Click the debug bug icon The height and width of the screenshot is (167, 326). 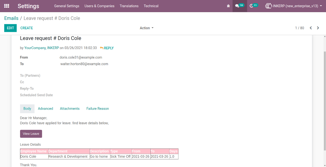point(228,6)
